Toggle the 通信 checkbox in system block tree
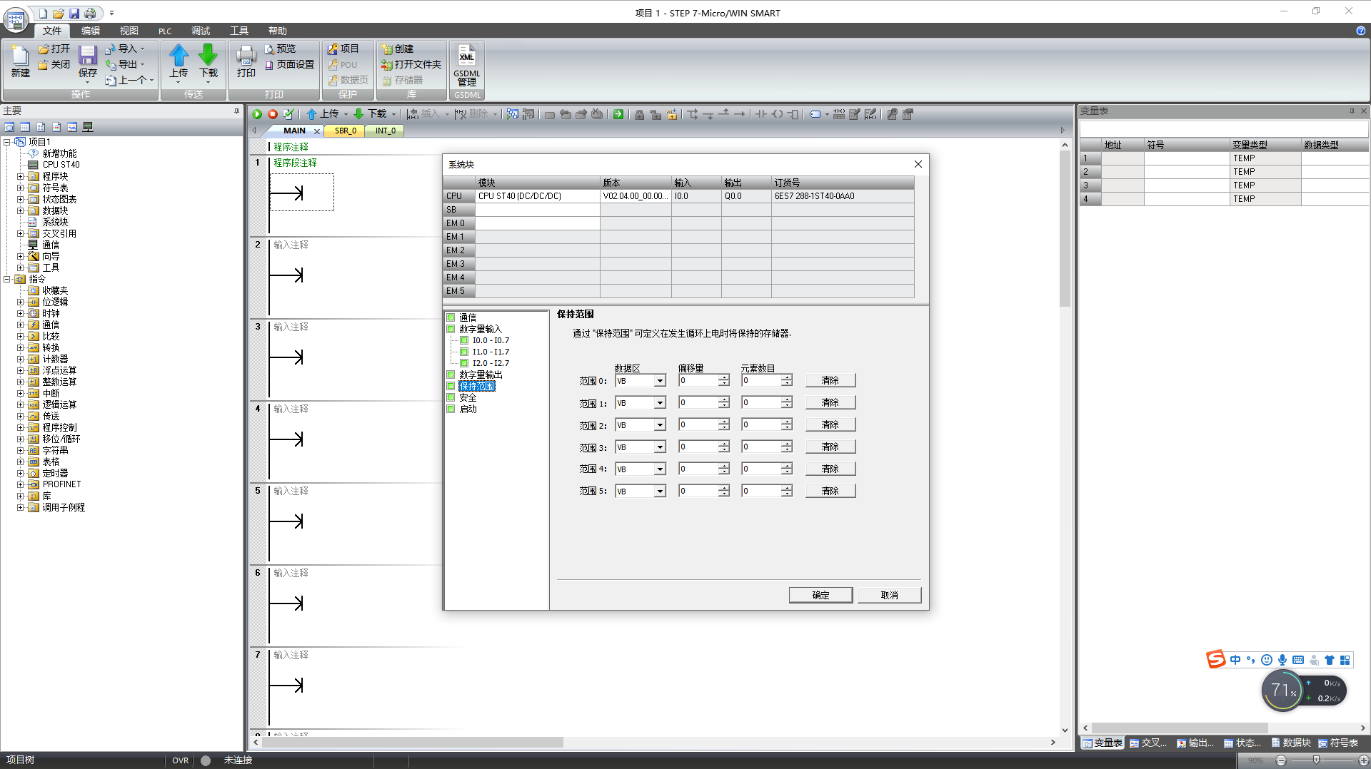Viewport: 1371px width, 769px height. point(451,317)
